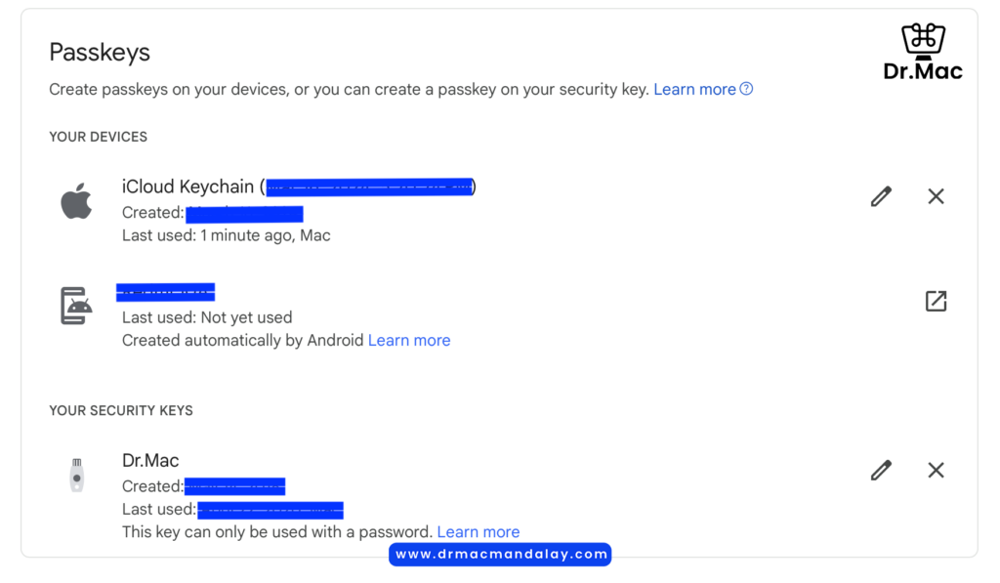This screenshot has height=583, width=1000.
Task: Delete the Dr.Mac security key
Action: coord(936,470)
